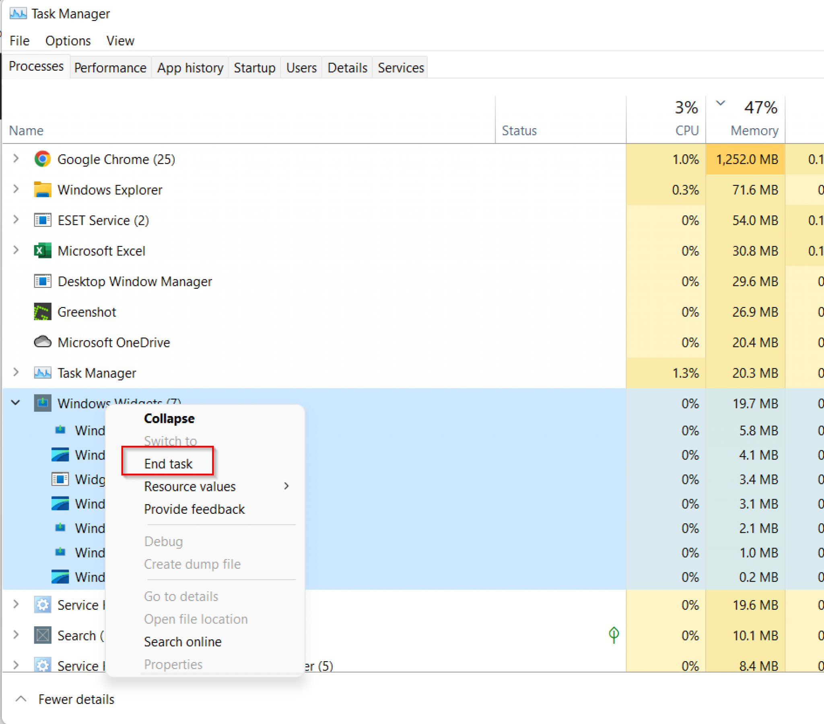This screenshot has width=824, height=724.
Task: Switch to the Performance tab
Action: pos(110,67)
